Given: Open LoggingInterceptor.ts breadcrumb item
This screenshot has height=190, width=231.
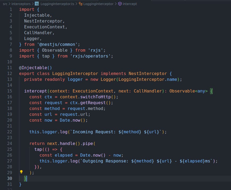Looking at the screenshot, I should tap(57, 4).
